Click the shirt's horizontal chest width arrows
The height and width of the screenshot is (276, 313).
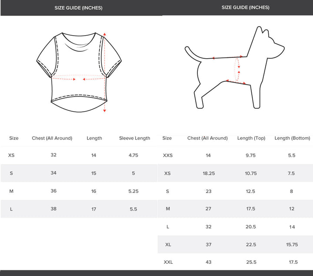tap(79, 79)
